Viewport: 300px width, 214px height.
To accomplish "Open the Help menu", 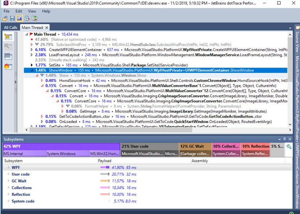I will (x=46, y=11).
